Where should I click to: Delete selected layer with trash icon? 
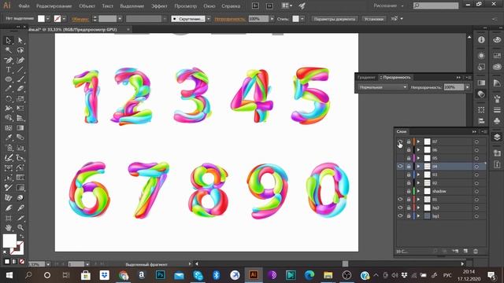(476, 252)
